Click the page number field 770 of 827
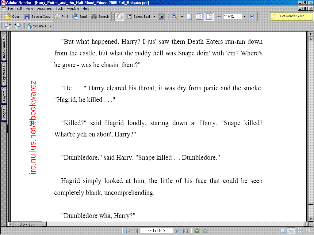This screenshot has width=314, height=235. tap(156, 231)
